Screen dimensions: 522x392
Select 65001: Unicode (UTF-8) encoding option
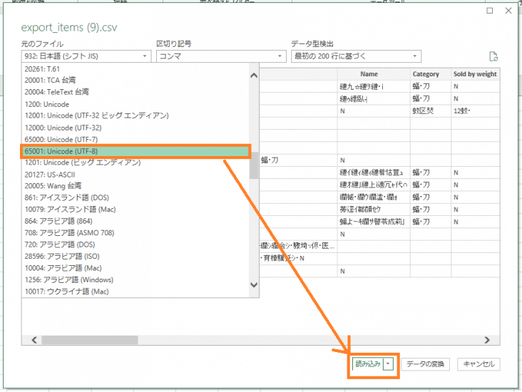(x=135, y=151)
